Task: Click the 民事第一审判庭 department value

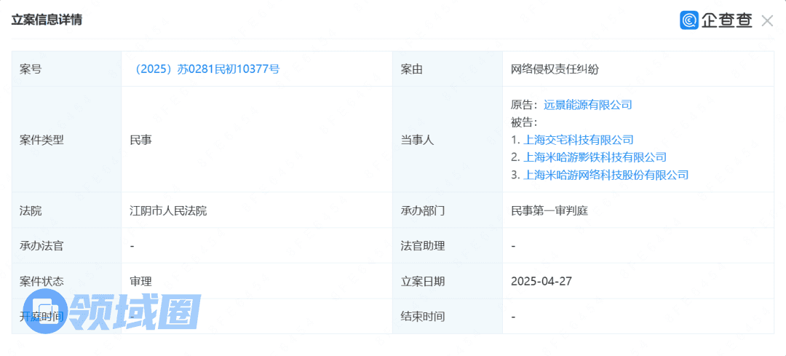Action: tap(549, 210)
